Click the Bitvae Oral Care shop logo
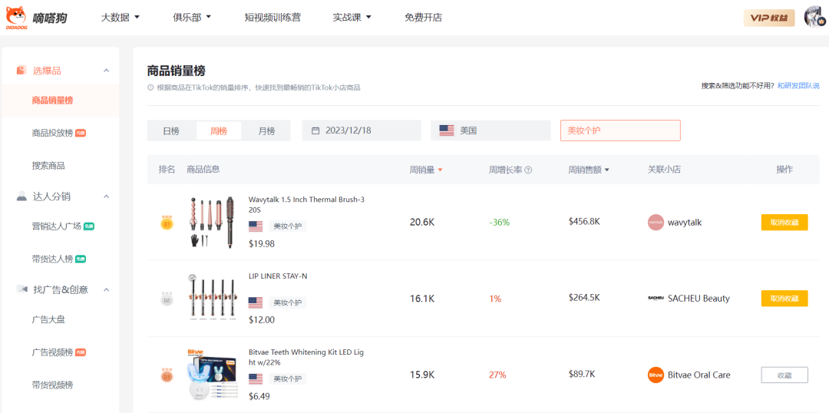Viewport: 829px width, 413px height. point(656,375)
